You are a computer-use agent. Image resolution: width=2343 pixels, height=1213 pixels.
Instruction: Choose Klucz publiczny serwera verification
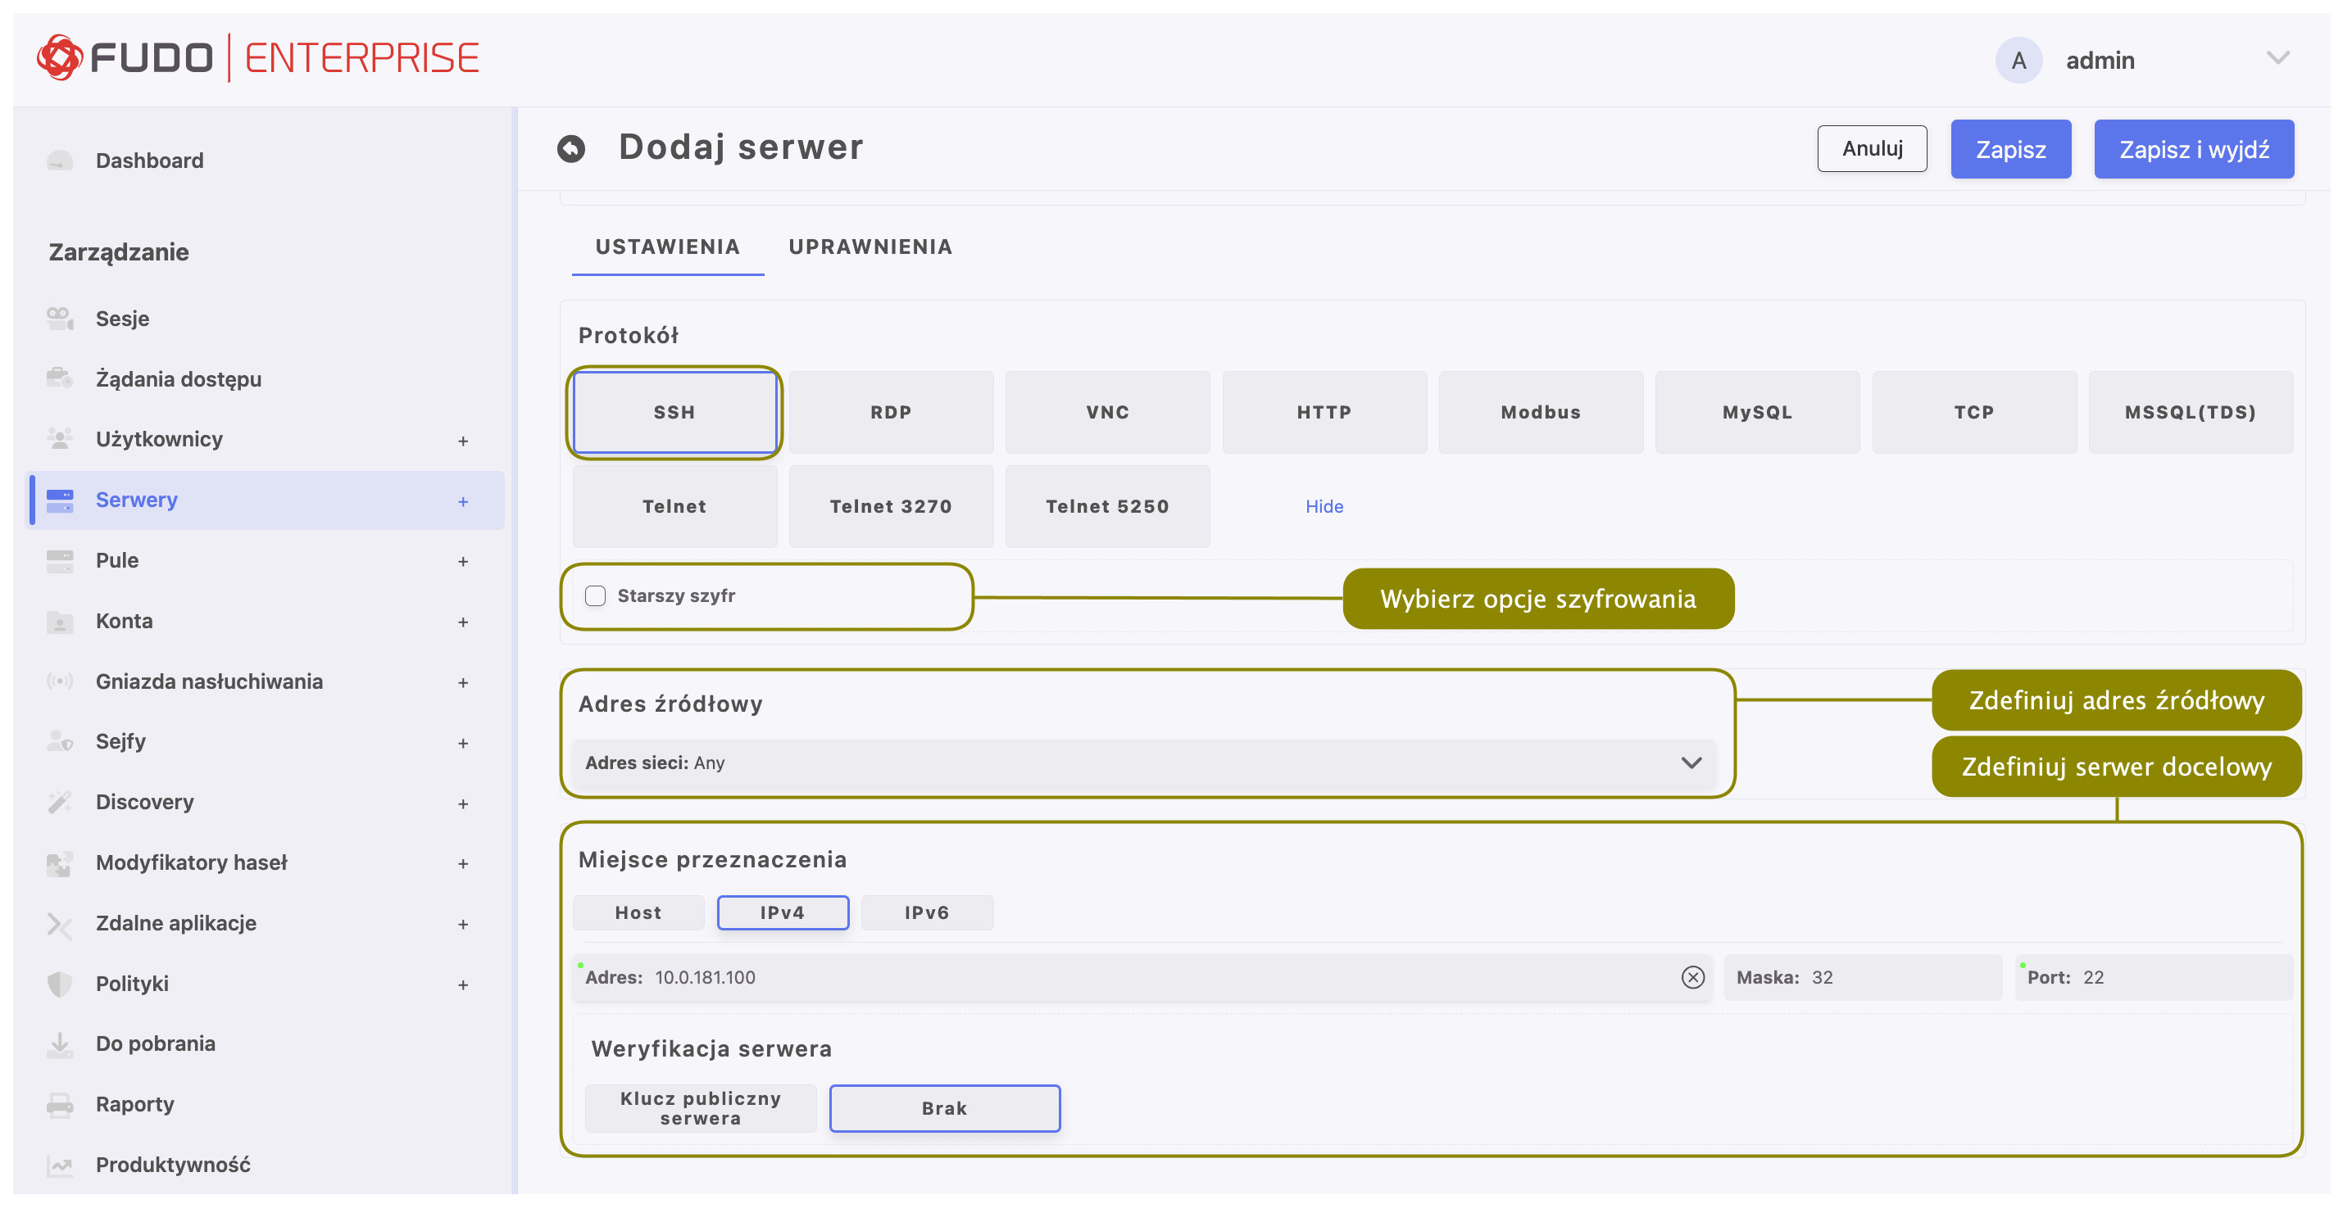point(701,1107)
